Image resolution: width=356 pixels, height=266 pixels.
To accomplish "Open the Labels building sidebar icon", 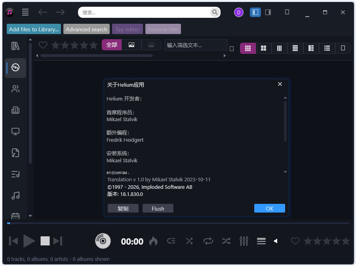I will coord(15,110).
